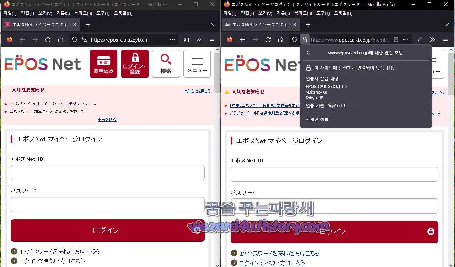Open new tab in right Firefox window
The height and width of the screenshot is (267, 455).
308,25
